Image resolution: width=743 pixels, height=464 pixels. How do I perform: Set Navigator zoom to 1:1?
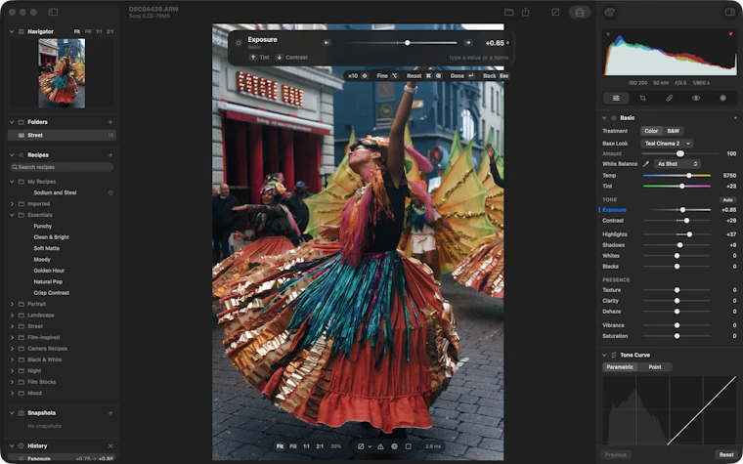pyautogui.click(x=99, y=31)
